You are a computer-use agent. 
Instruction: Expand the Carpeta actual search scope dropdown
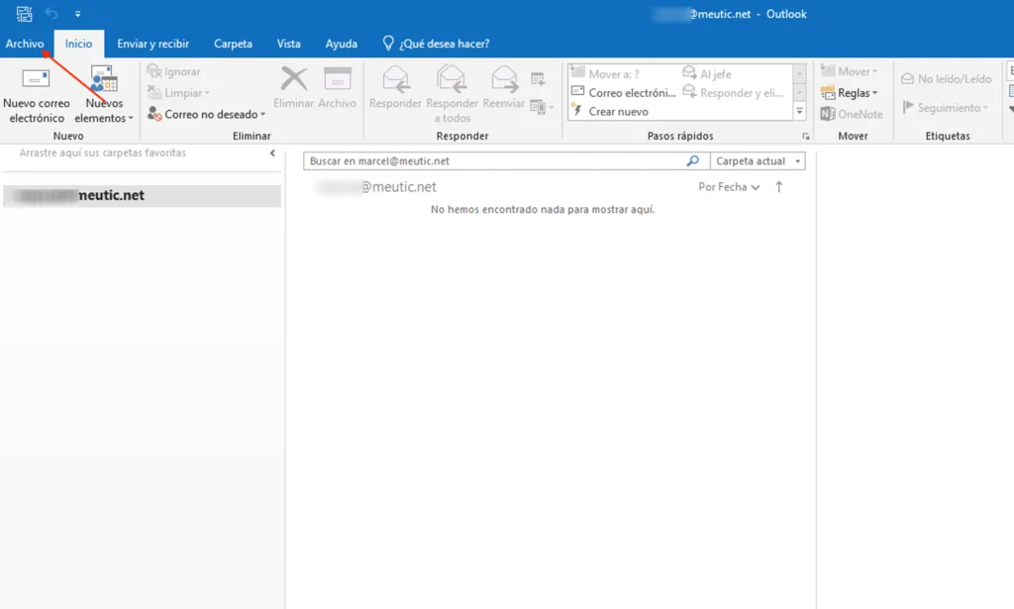(758, 160)
